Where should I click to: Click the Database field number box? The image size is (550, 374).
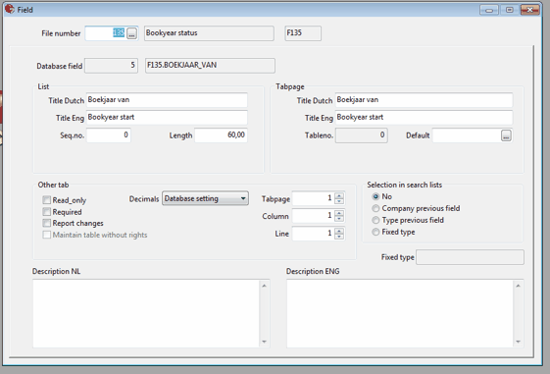[x=111, y=66]
